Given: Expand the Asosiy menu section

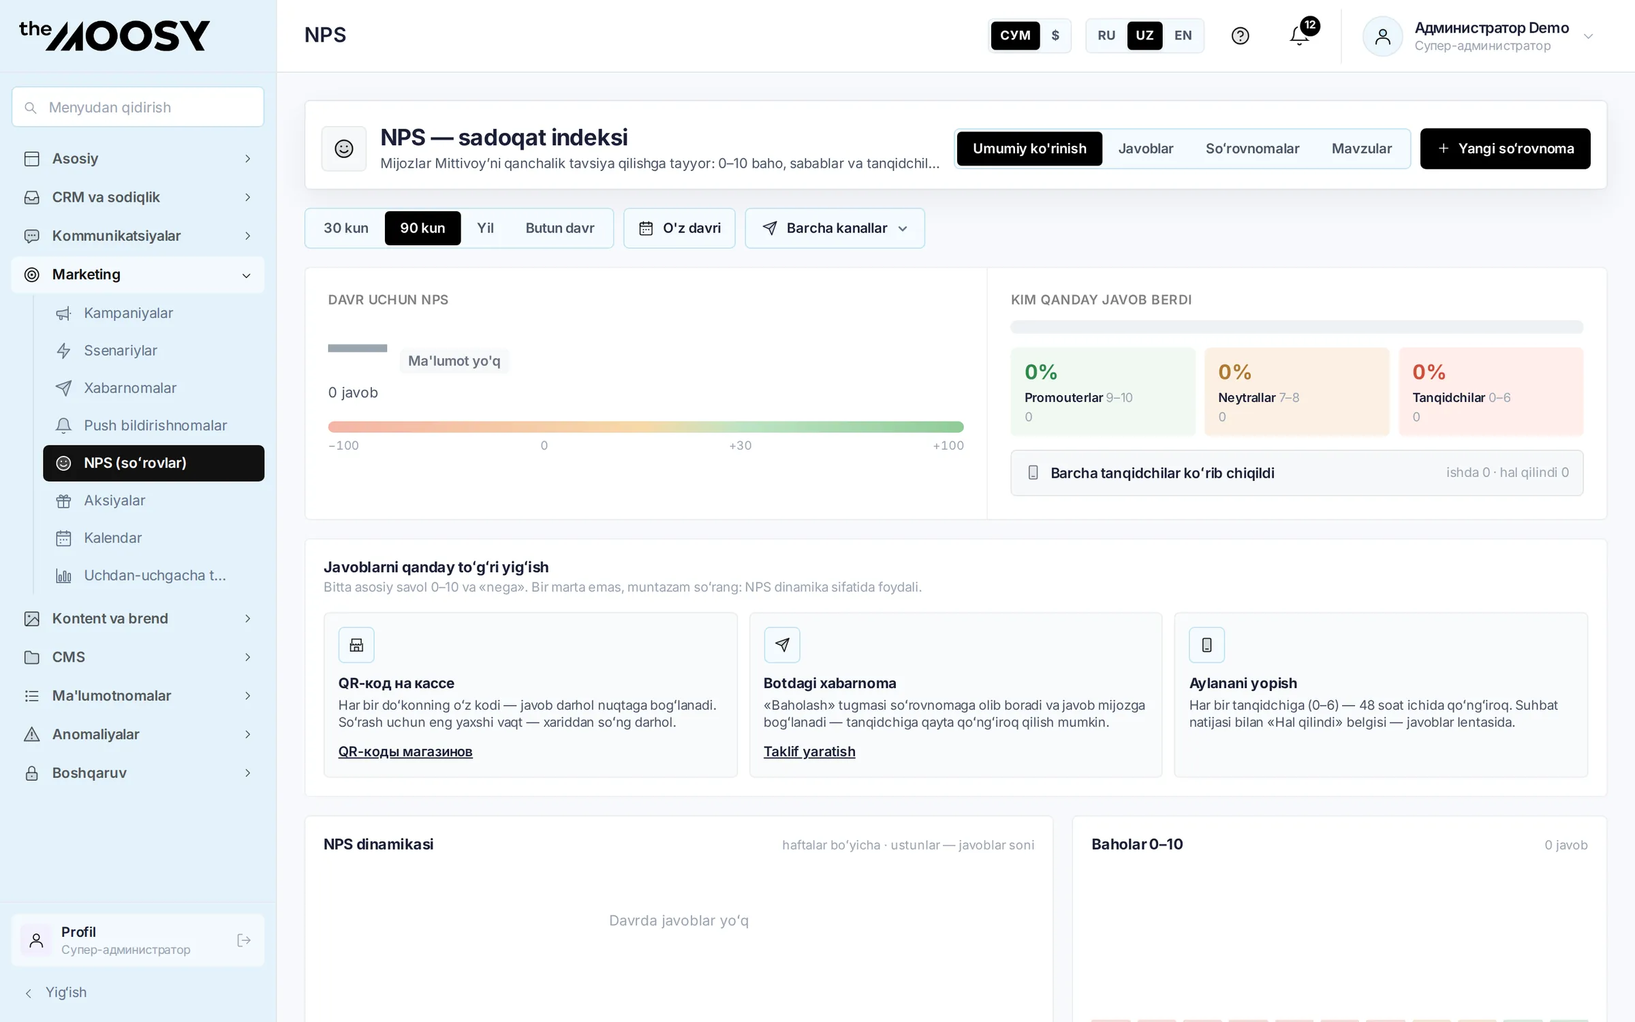Looking at the screenshot, I should (x=138, y=158).
